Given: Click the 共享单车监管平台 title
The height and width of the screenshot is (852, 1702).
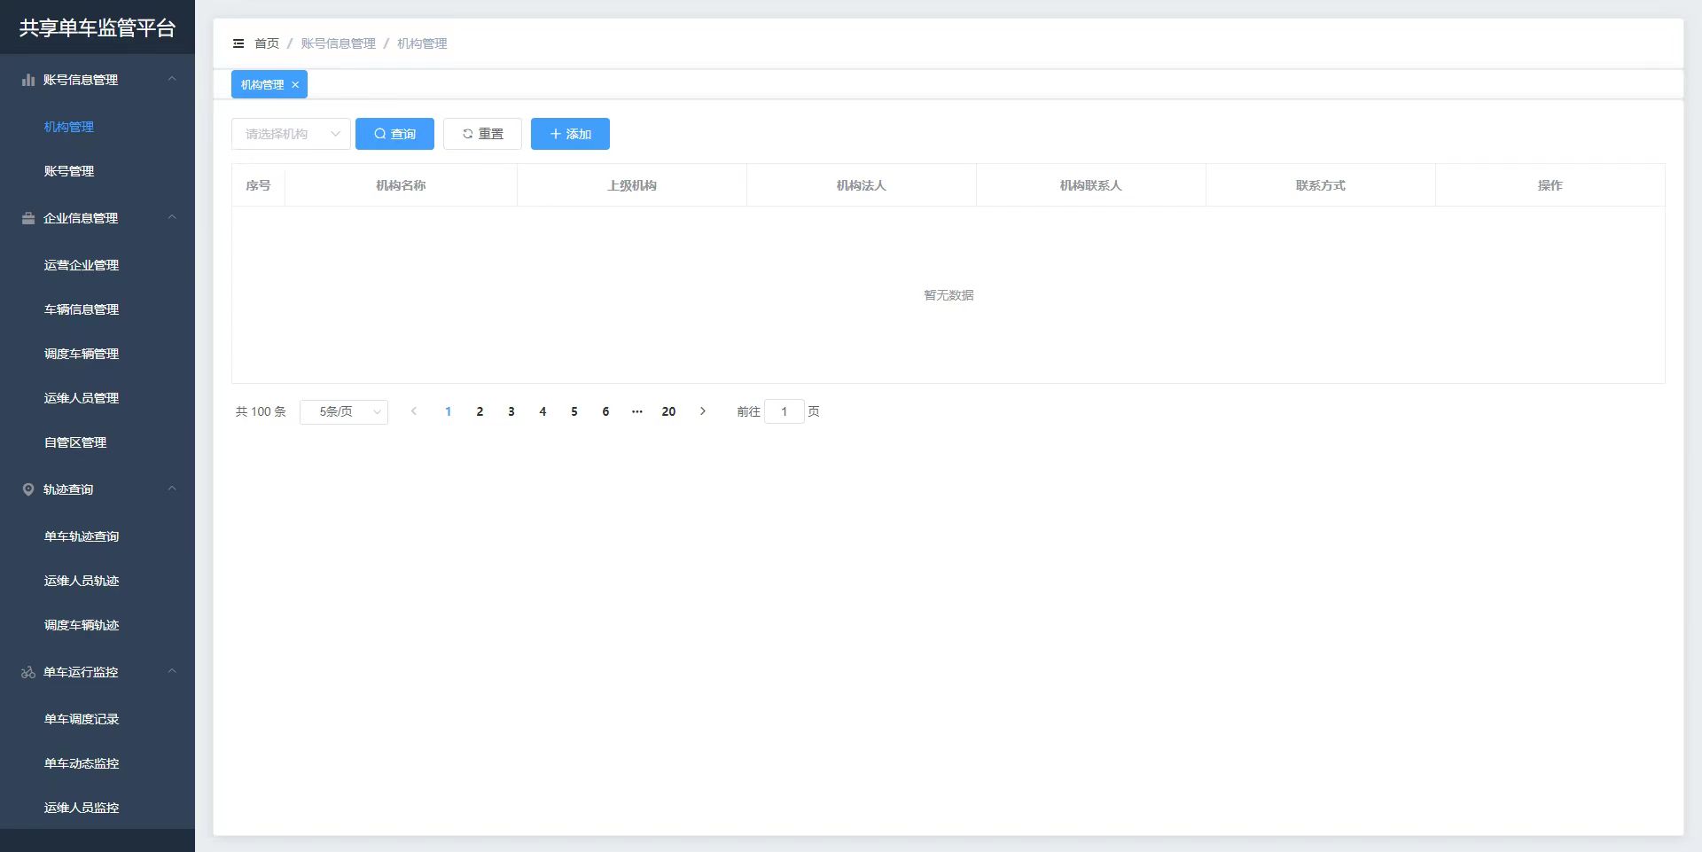Looking at the screenshot, I should [x=98, y=27].
